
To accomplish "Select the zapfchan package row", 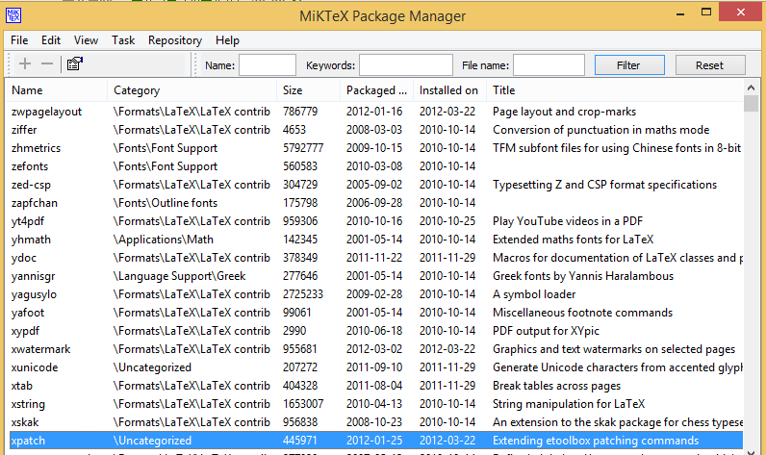I will click(376, 203).
